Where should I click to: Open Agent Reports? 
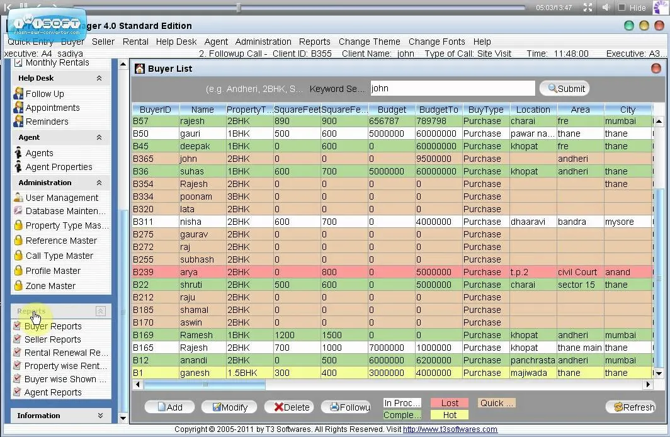coord(52,392)
